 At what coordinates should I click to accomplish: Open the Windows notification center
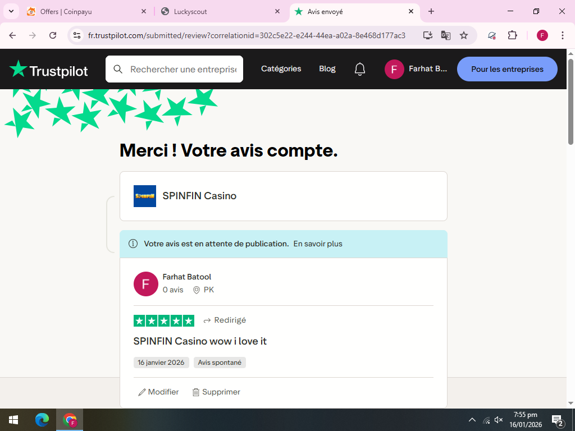point(557,420)
